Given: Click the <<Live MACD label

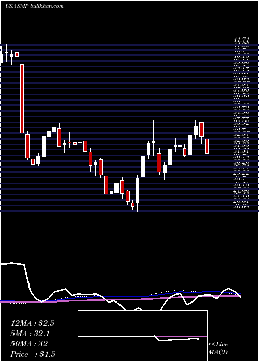Looking at the screenshot, I should (218, 349).
